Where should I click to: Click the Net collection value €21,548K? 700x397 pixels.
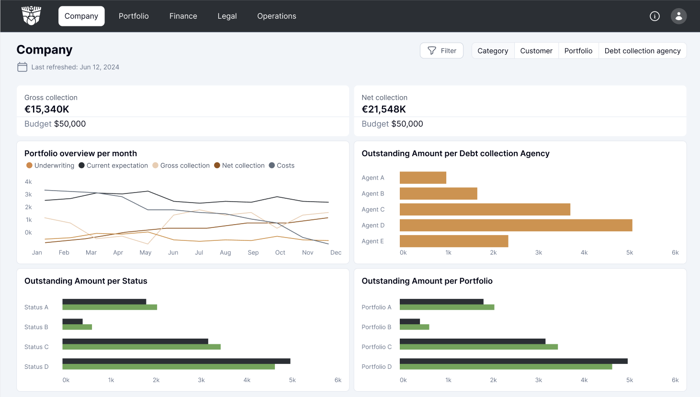[384, 109]
